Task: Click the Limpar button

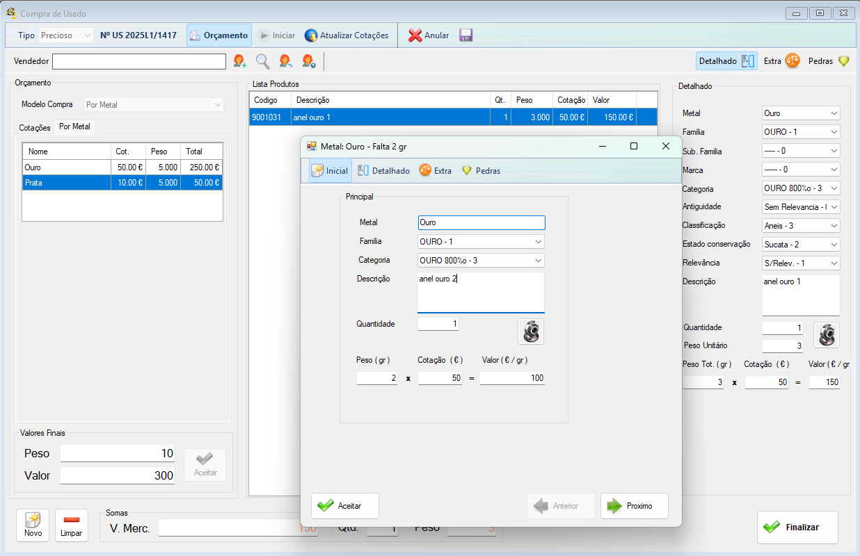Action: coord(72,525)
